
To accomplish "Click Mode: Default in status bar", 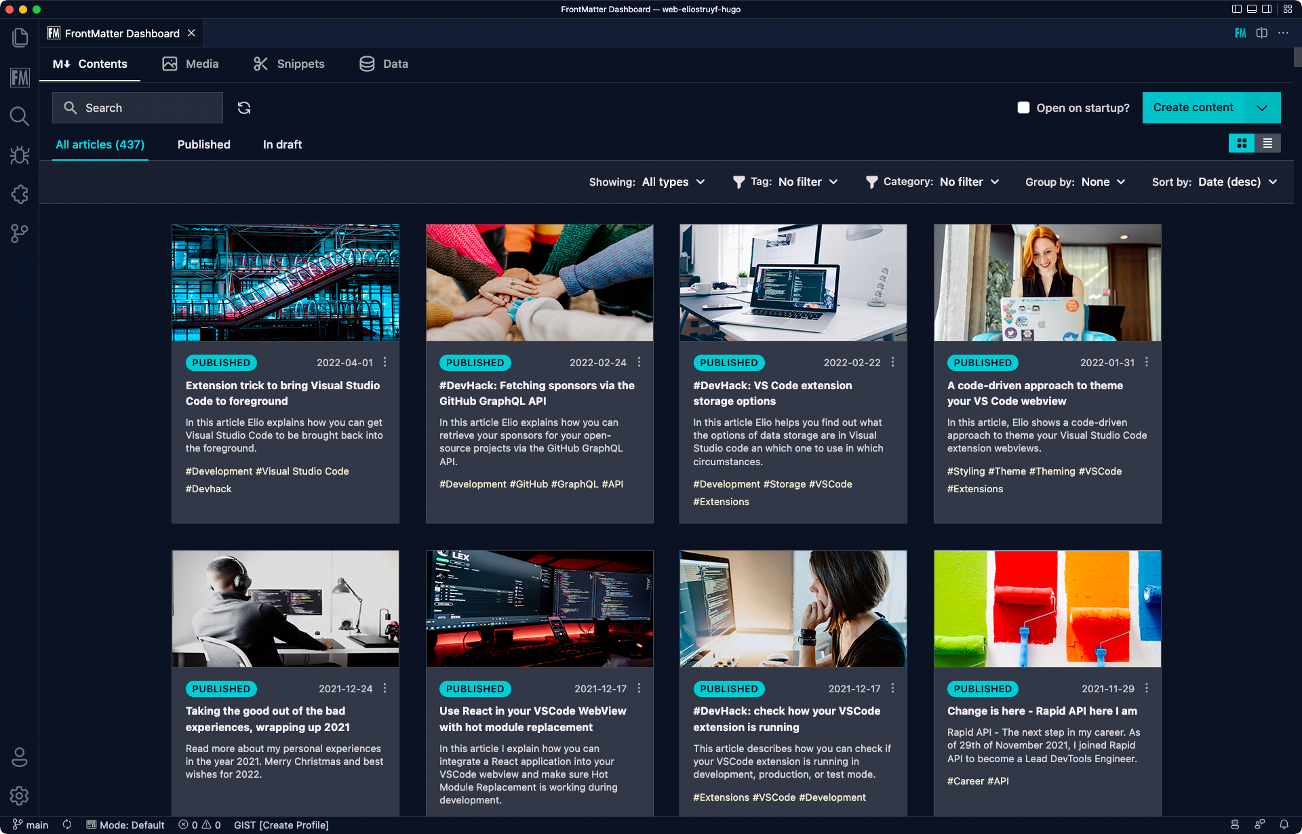I will [x=125, y=825].
